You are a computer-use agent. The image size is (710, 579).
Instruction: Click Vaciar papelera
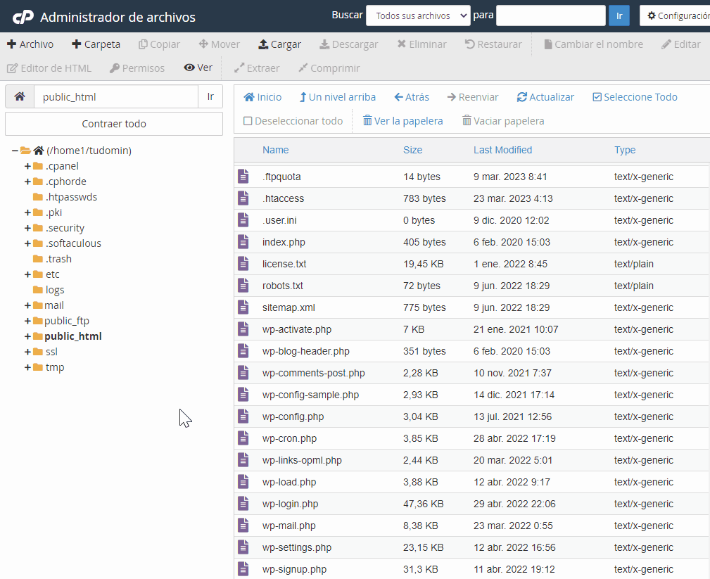point(503,121)
